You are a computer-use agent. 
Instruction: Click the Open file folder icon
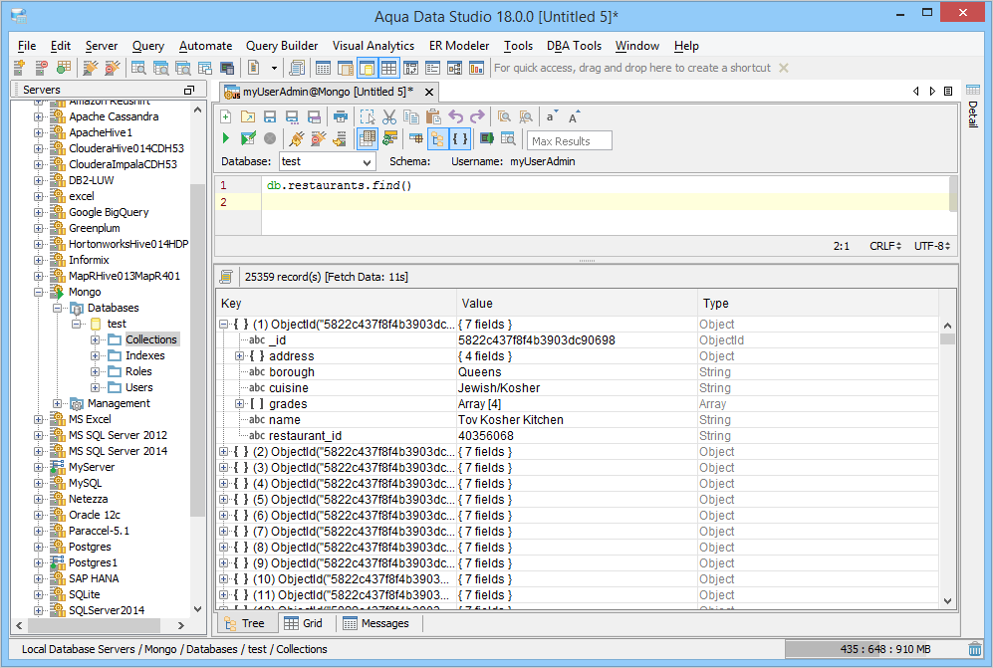247,116
